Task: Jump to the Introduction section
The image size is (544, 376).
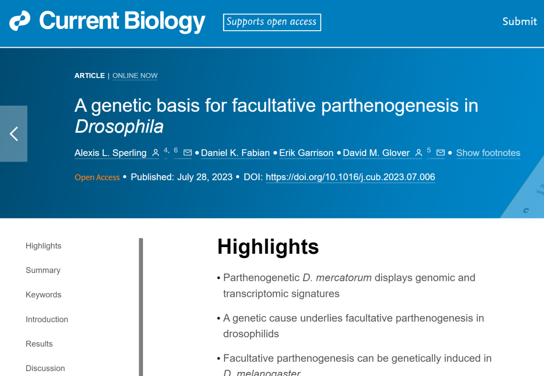Action: (x=47, y=320)
